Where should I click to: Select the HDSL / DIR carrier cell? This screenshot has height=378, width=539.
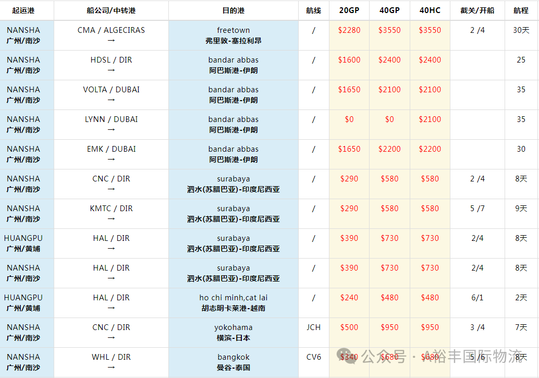[x=111, y=65]
